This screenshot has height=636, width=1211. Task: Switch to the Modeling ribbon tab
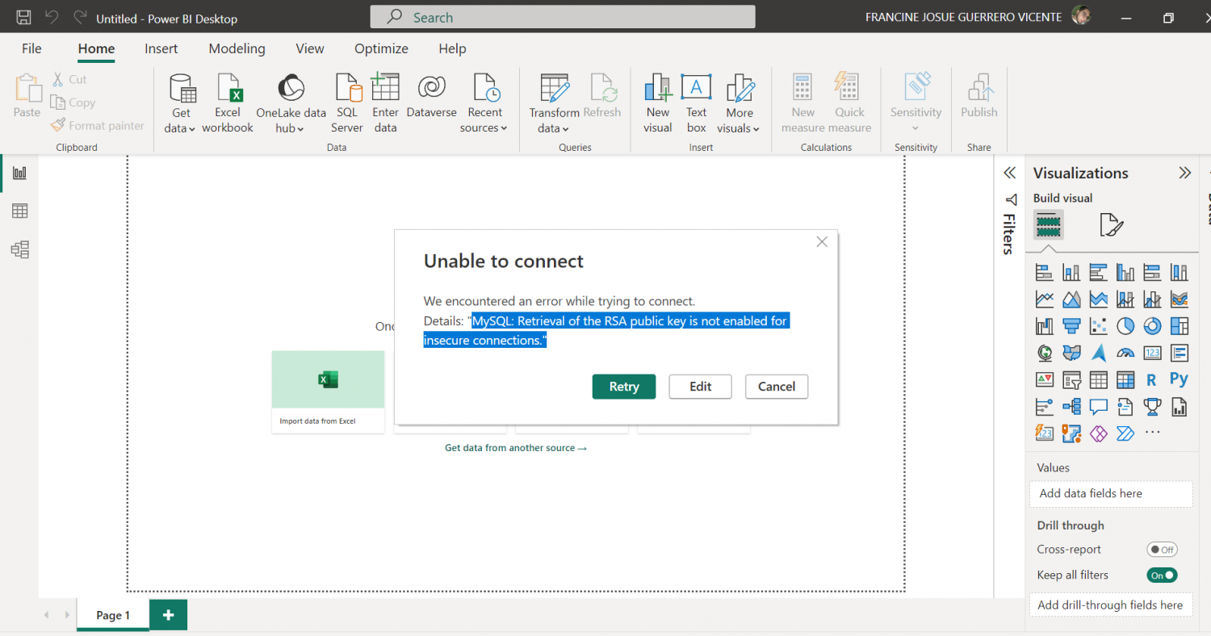[x=237, y=48]
